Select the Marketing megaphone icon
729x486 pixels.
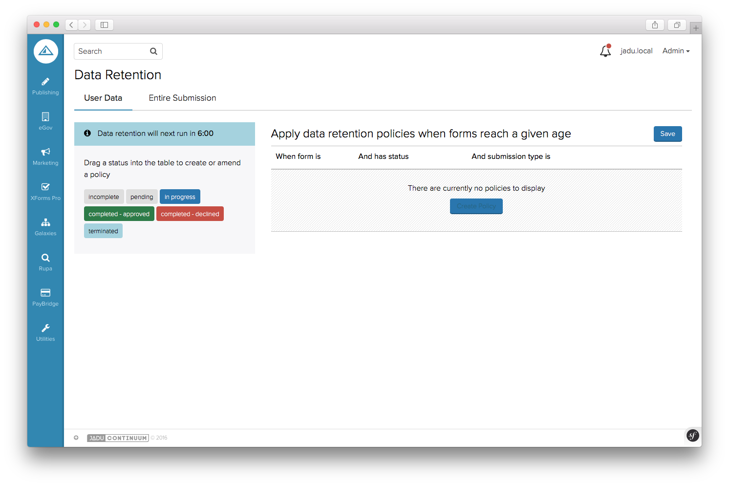click(45, 152)
